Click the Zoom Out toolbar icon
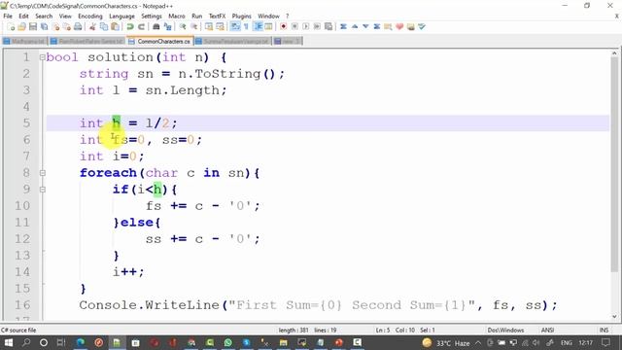This screenshot has width=622, height=350. point(193,26)
